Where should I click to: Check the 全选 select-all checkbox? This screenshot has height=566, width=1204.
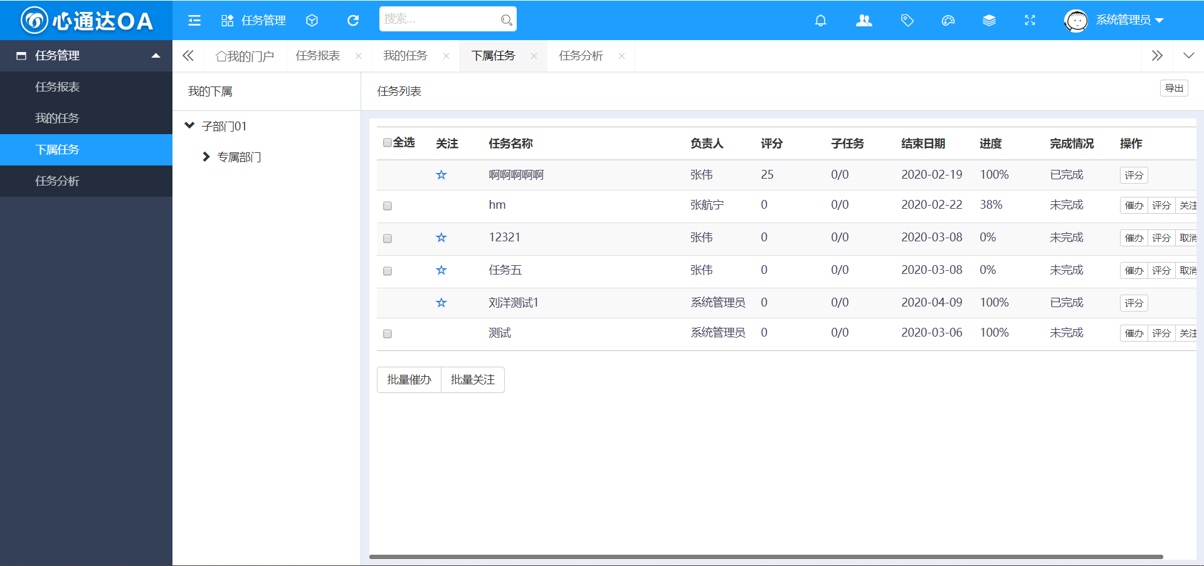[388, 143]
